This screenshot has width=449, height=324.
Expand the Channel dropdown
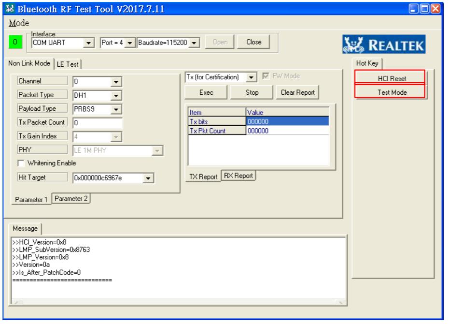116,82
